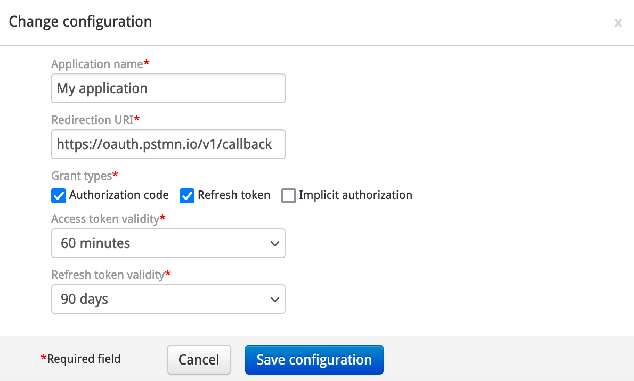Click the Application name text field
This screenshot has height=381, width=634.
[168, 88]
